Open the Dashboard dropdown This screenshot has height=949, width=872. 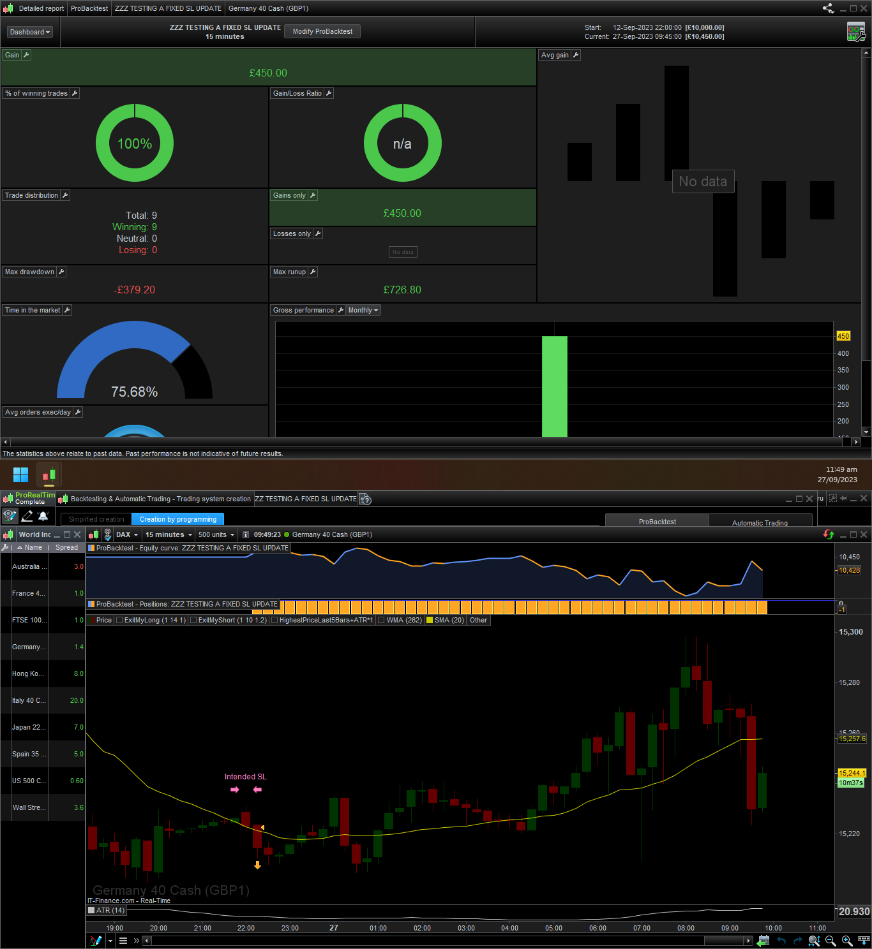[30, 32]
